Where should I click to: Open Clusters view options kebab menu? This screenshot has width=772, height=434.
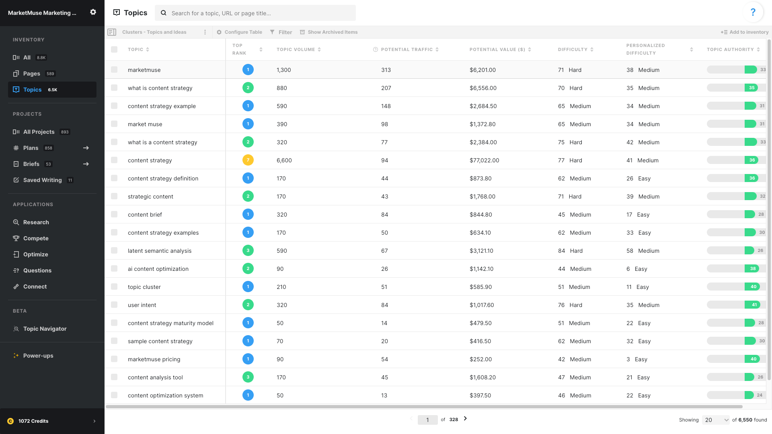click(205, 32)
